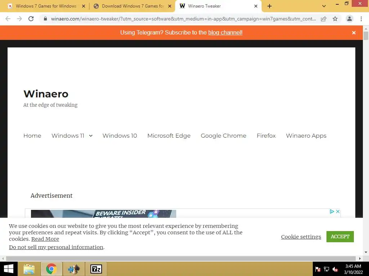Close the advertisement with the X icon
369x276 pixels.
pyautogui.click(x=338, y=211)
